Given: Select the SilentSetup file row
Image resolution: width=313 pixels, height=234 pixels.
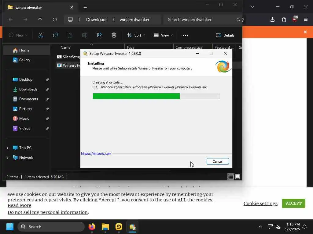Looking at the screenshot, I should [x=68, y=57].
